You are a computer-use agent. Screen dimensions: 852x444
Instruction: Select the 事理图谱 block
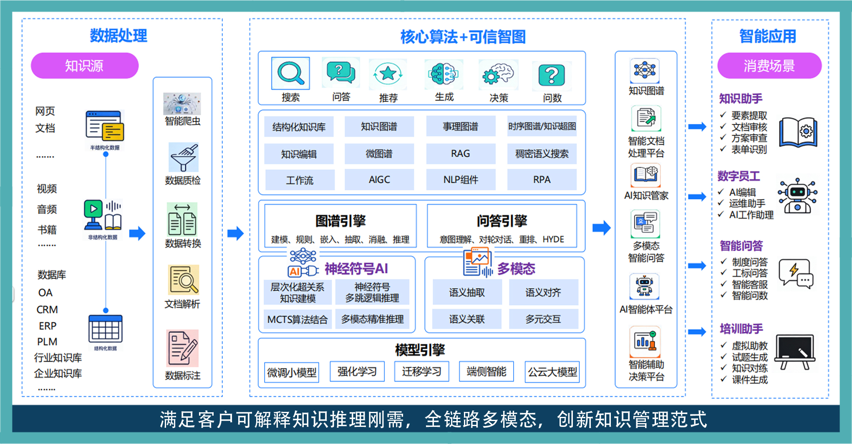click(461, 126)
